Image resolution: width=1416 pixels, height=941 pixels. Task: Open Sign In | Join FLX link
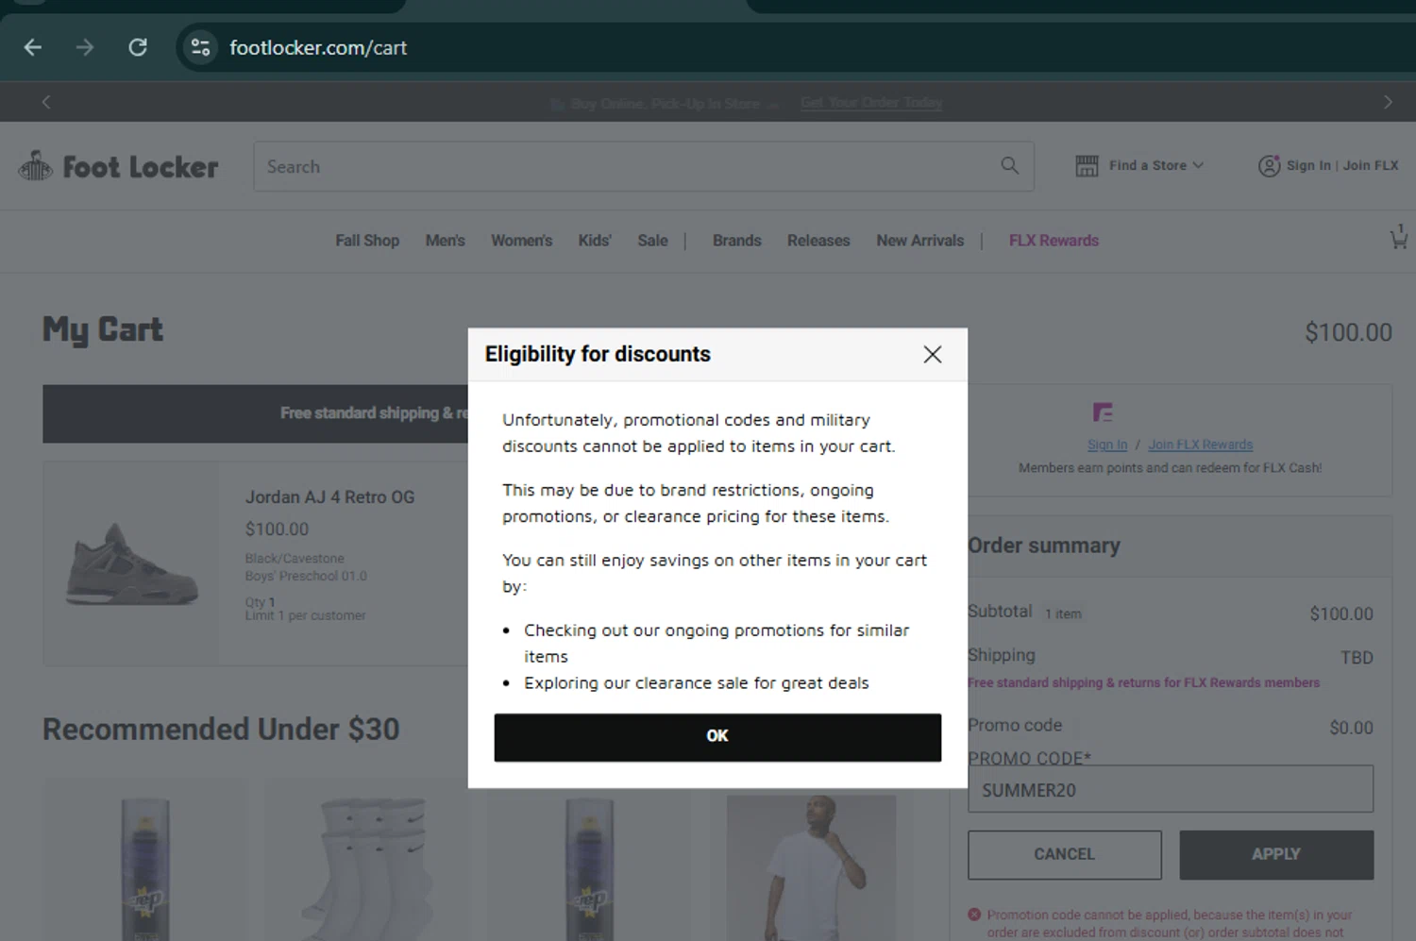coord(1342,165)
